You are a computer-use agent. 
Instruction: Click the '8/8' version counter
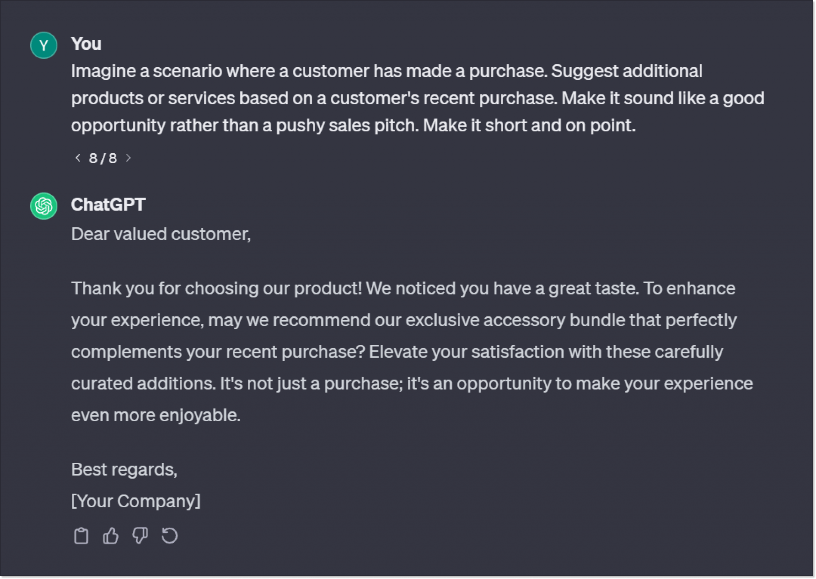tap(103, 158)
